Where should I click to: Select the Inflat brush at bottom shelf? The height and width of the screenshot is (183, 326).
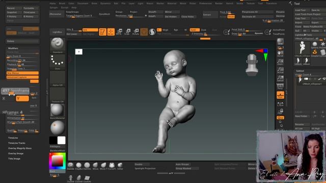120,166
